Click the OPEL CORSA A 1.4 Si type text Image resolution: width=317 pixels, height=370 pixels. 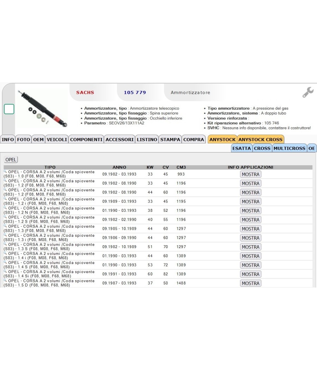click(x=49, y=274)
